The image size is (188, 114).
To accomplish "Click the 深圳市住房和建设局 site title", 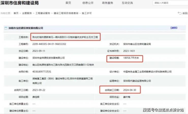I will click(20, 3).
